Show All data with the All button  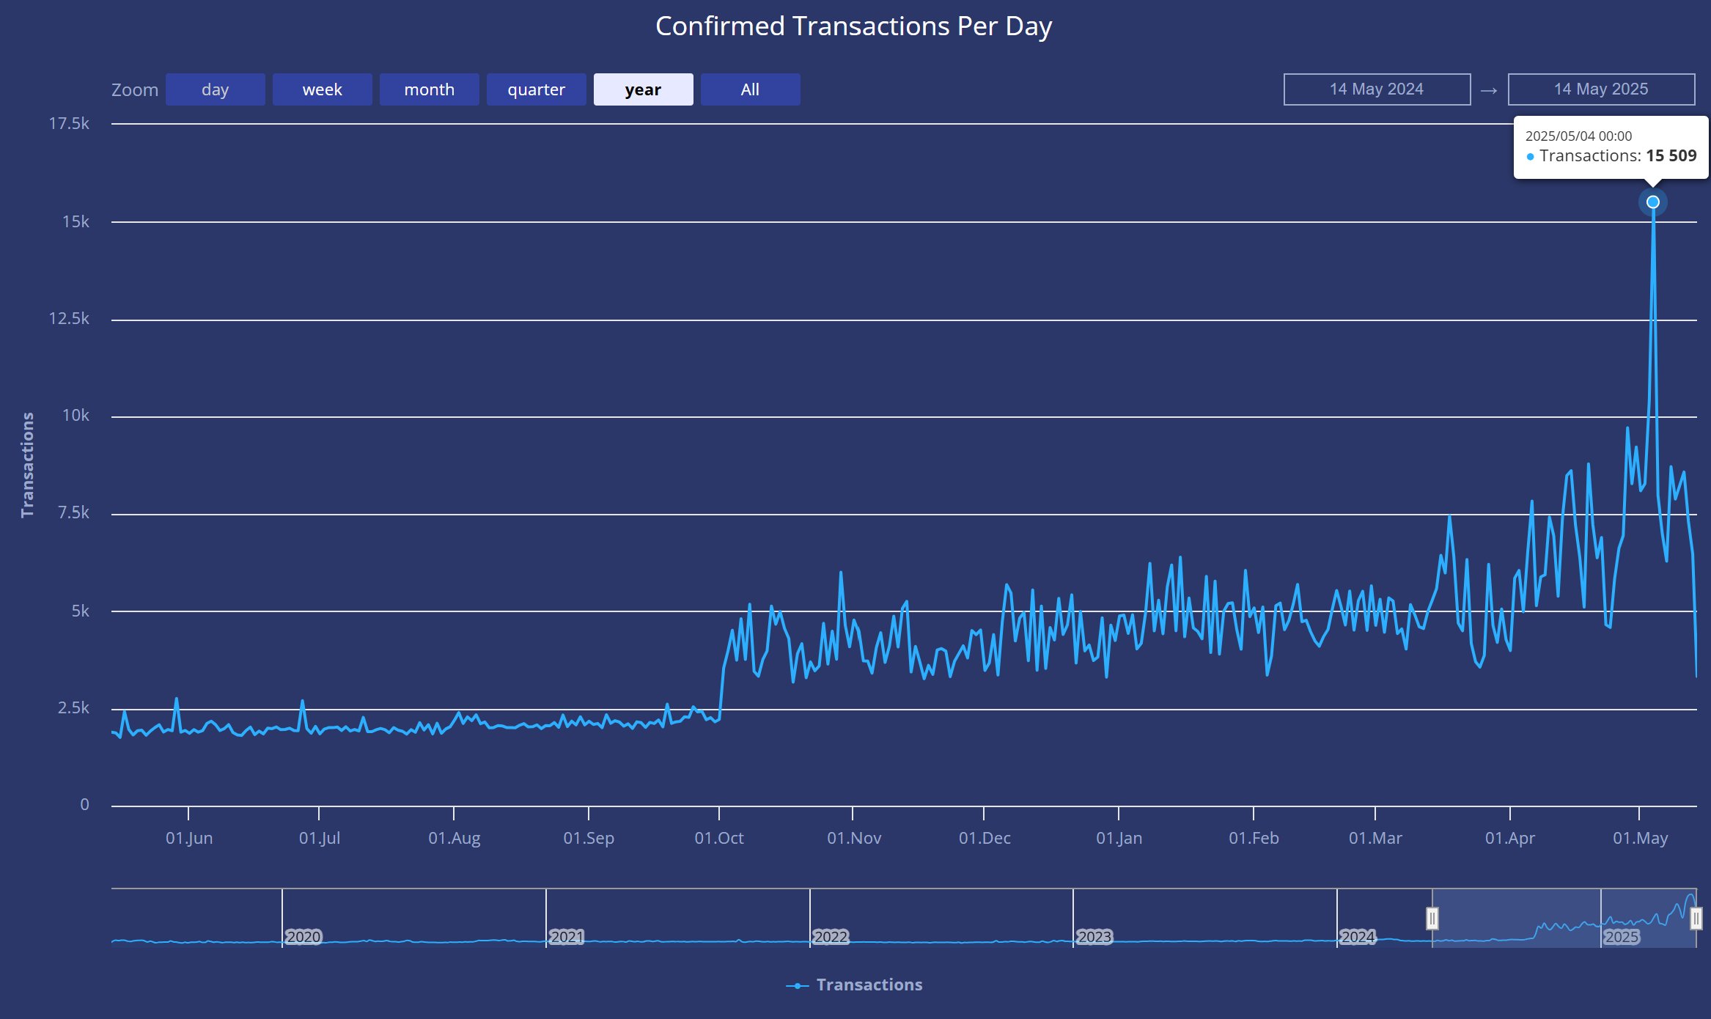(x=750, y=89)
